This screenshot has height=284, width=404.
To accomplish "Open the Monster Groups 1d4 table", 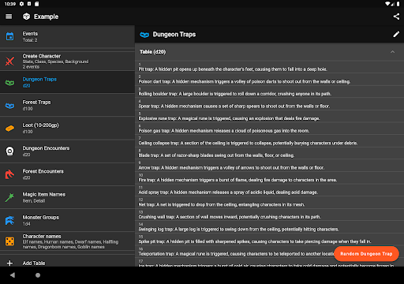I will point(67,220).
